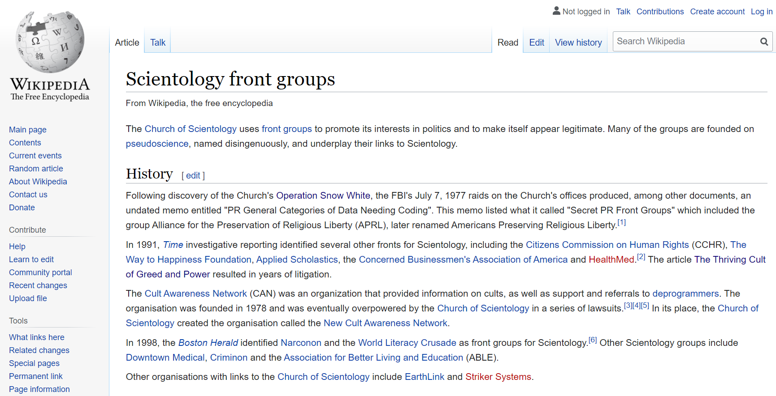Viewport: 776px width, 396px height.
Task: Click footnote reference [5]
Action: pyautogui.click(x=645, y=306)
